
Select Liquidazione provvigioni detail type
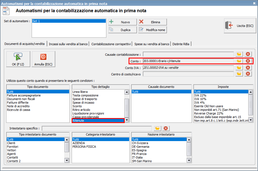click(98, 113)
